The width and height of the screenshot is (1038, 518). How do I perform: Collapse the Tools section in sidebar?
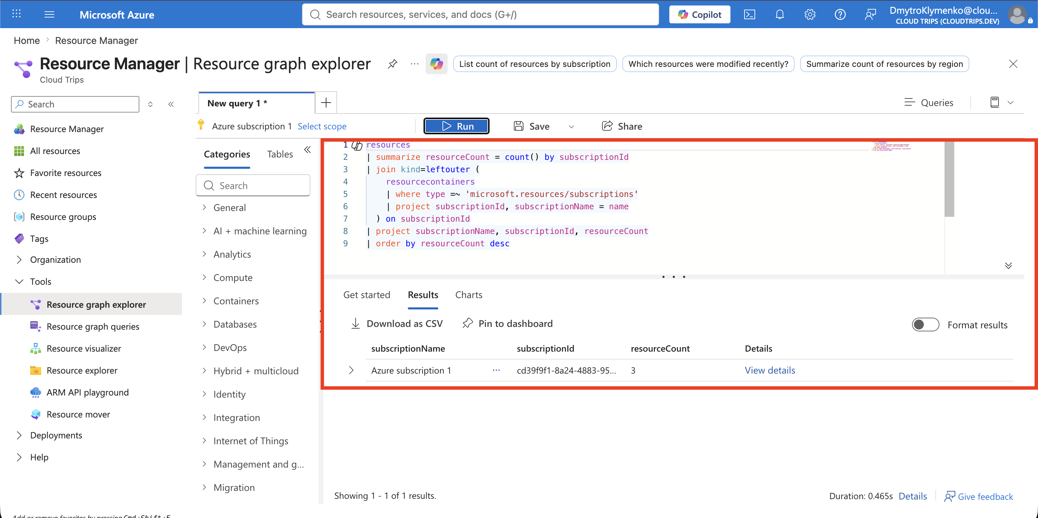tap(19, 281)
